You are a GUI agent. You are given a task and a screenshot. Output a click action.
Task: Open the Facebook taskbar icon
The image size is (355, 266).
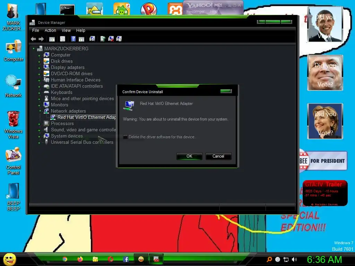126,259
